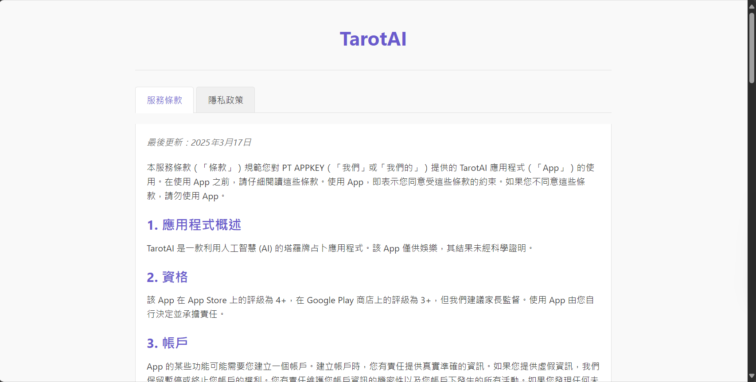Click the paragraph starting with 本服務條款

pos(373,181)
